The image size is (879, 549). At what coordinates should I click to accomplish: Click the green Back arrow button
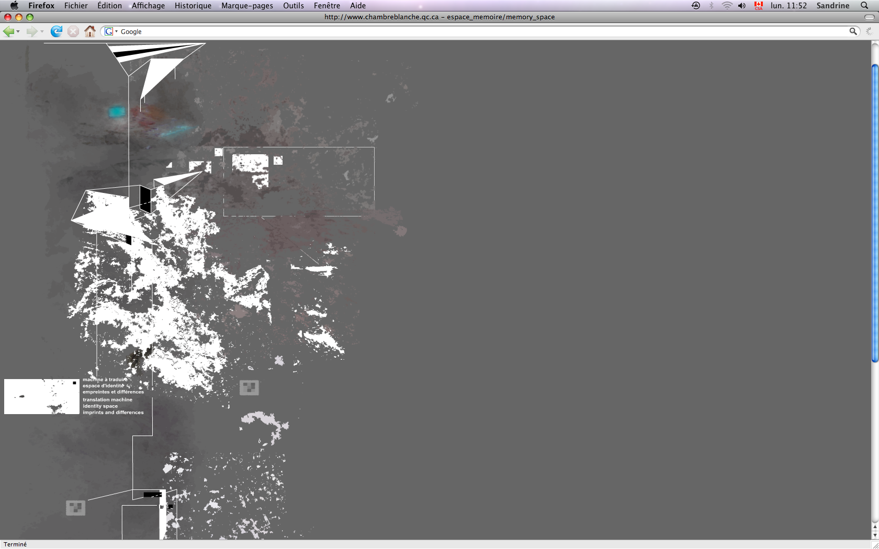click(x=8, y=31)
